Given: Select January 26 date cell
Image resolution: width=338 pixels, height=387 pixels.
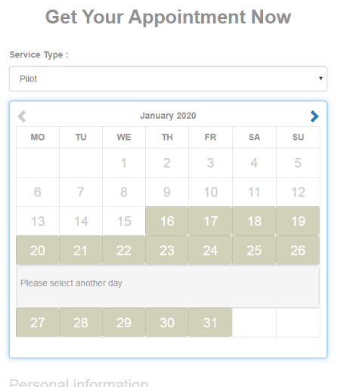Looking at the screenshot, I should [x=298, y=250].
